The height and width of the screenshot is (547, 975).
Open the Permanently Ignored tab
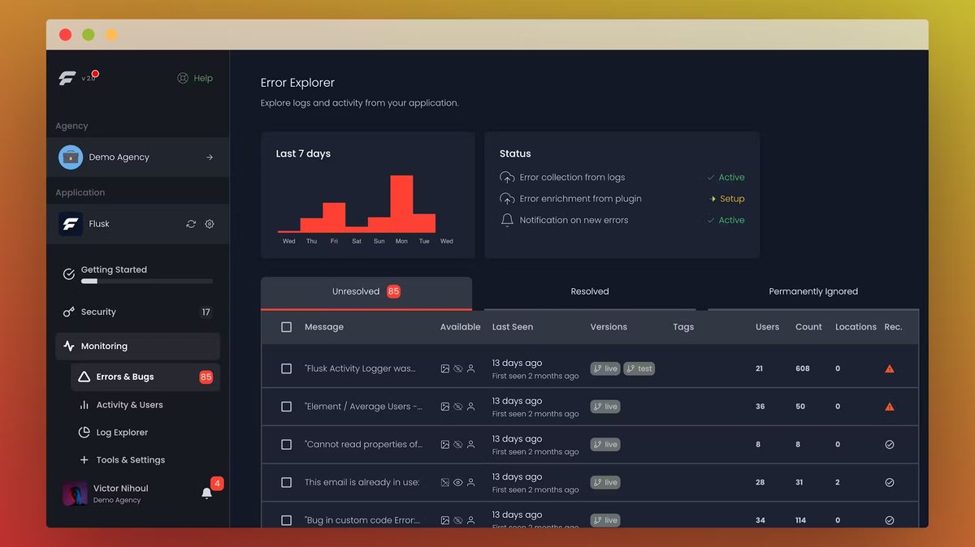click(812, 291)
